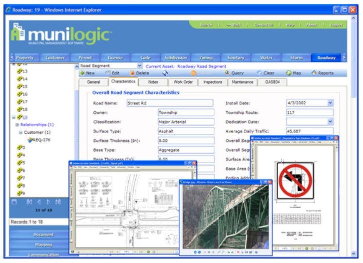Switch to the Work Order tab
The image size is (363, 263).
[183, 82]
